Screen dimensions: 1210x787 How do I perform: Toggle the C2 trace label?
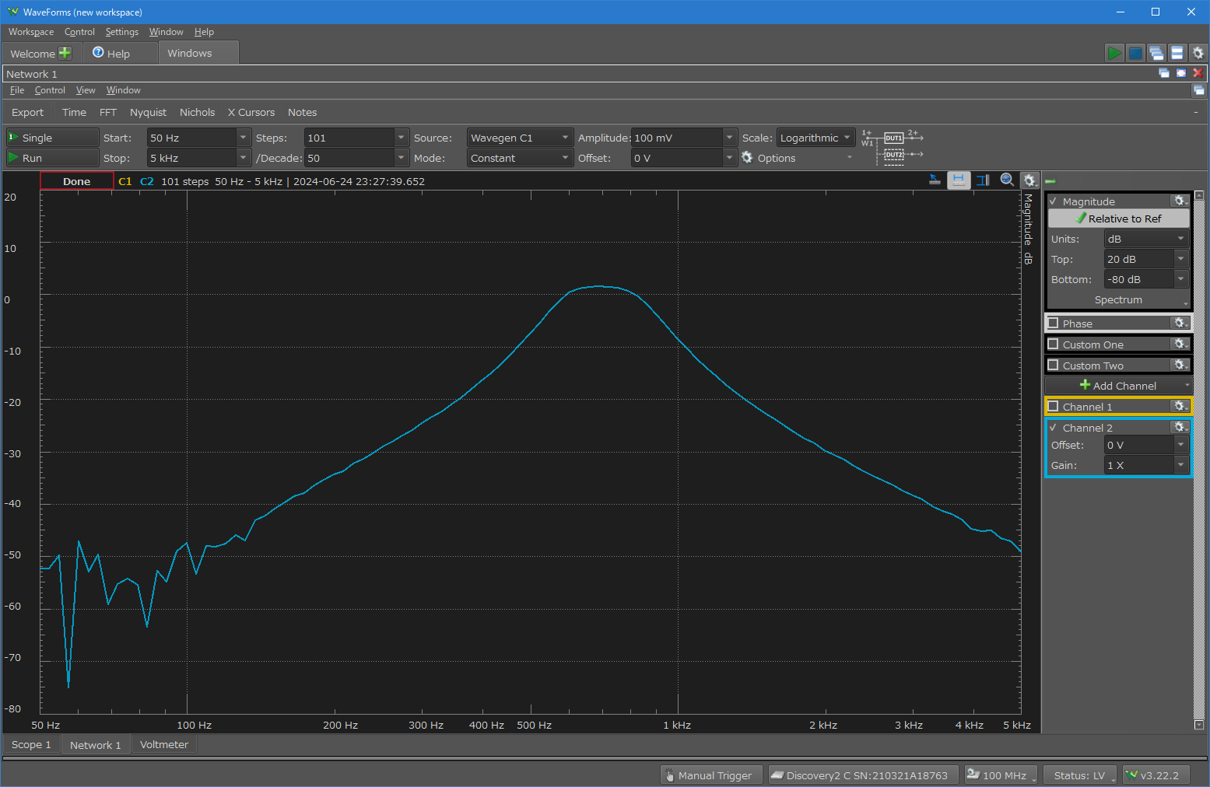(146, 181)
